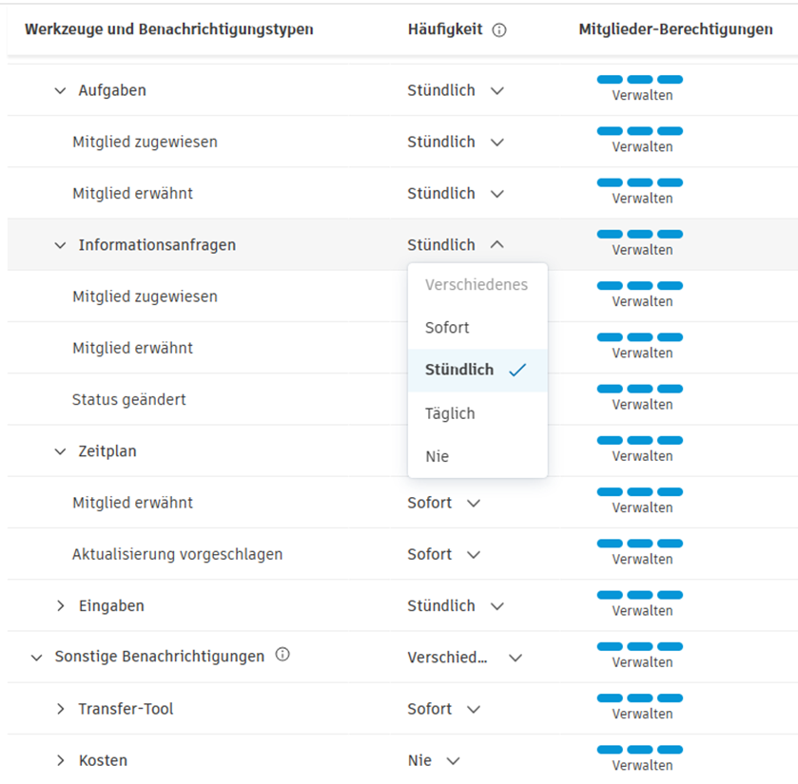Click the info icon next to Sonstige Benachrichtigungen
The height and width of the screenshot is (784, 798).
pos(282,653)
